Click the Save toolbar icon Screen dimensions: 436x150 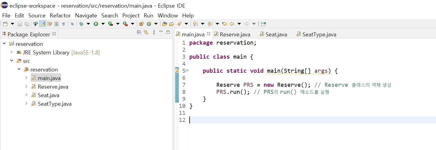(20, 24)
